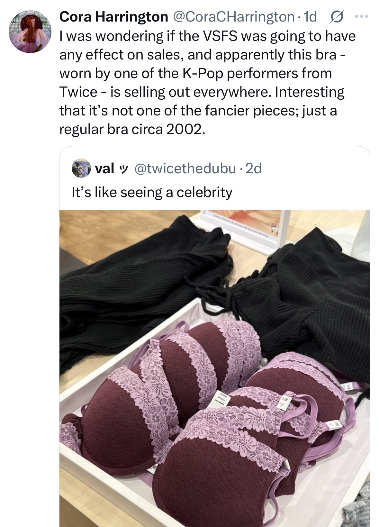
Task: Open the @twicethedubu handle link
Action: 185,168
